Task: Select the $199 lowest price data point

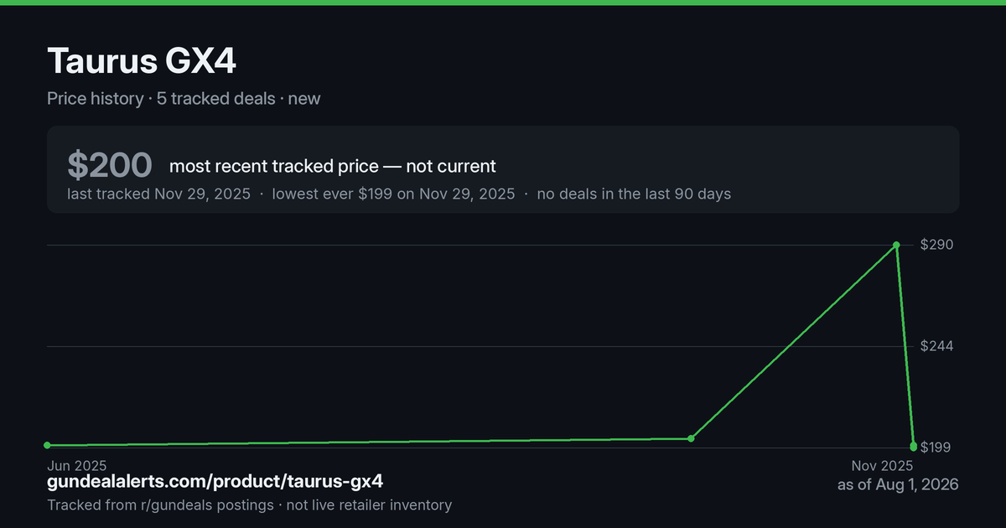Action: 913,446
